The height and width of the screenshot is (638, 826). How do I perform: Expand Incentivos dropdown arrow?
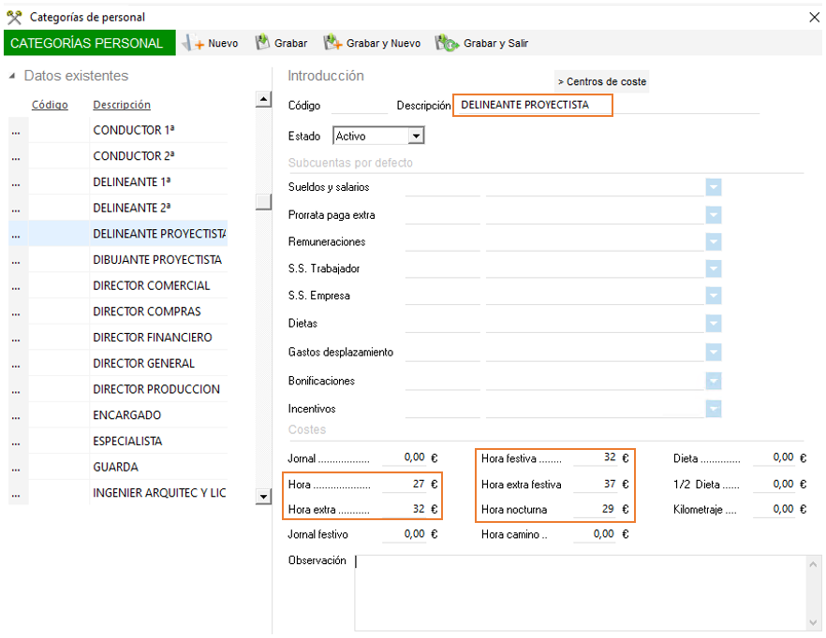[x=714, y=409]
